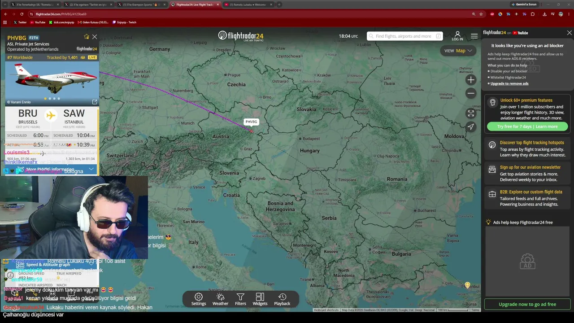Viewport: 574px width, 323px height.
Task: Click the LIVE badge in flight panel
Action: pyautogui.click(x=92, y=57)
